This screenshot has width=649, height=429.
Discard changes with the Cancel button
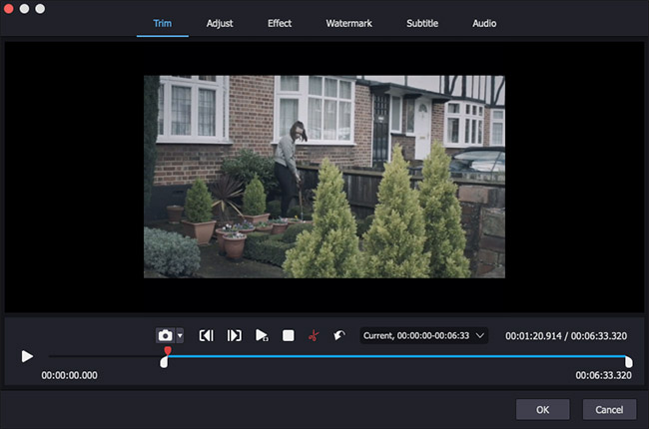609,410
